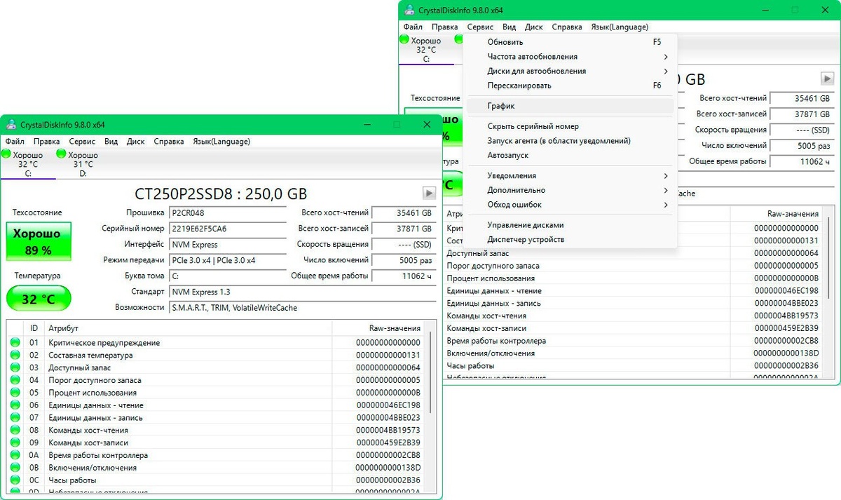Click the green status orb for row 09 Команды хост-записи
Image resolution: width=841 pixels, height=500 pixels.
coord(15,442)
